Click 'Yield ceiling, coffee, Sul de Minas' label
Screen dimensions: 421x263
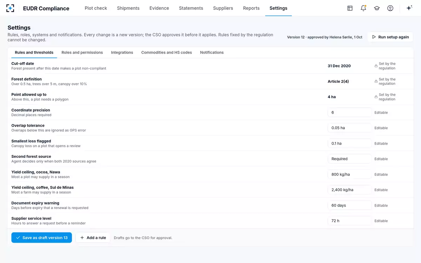42,187
